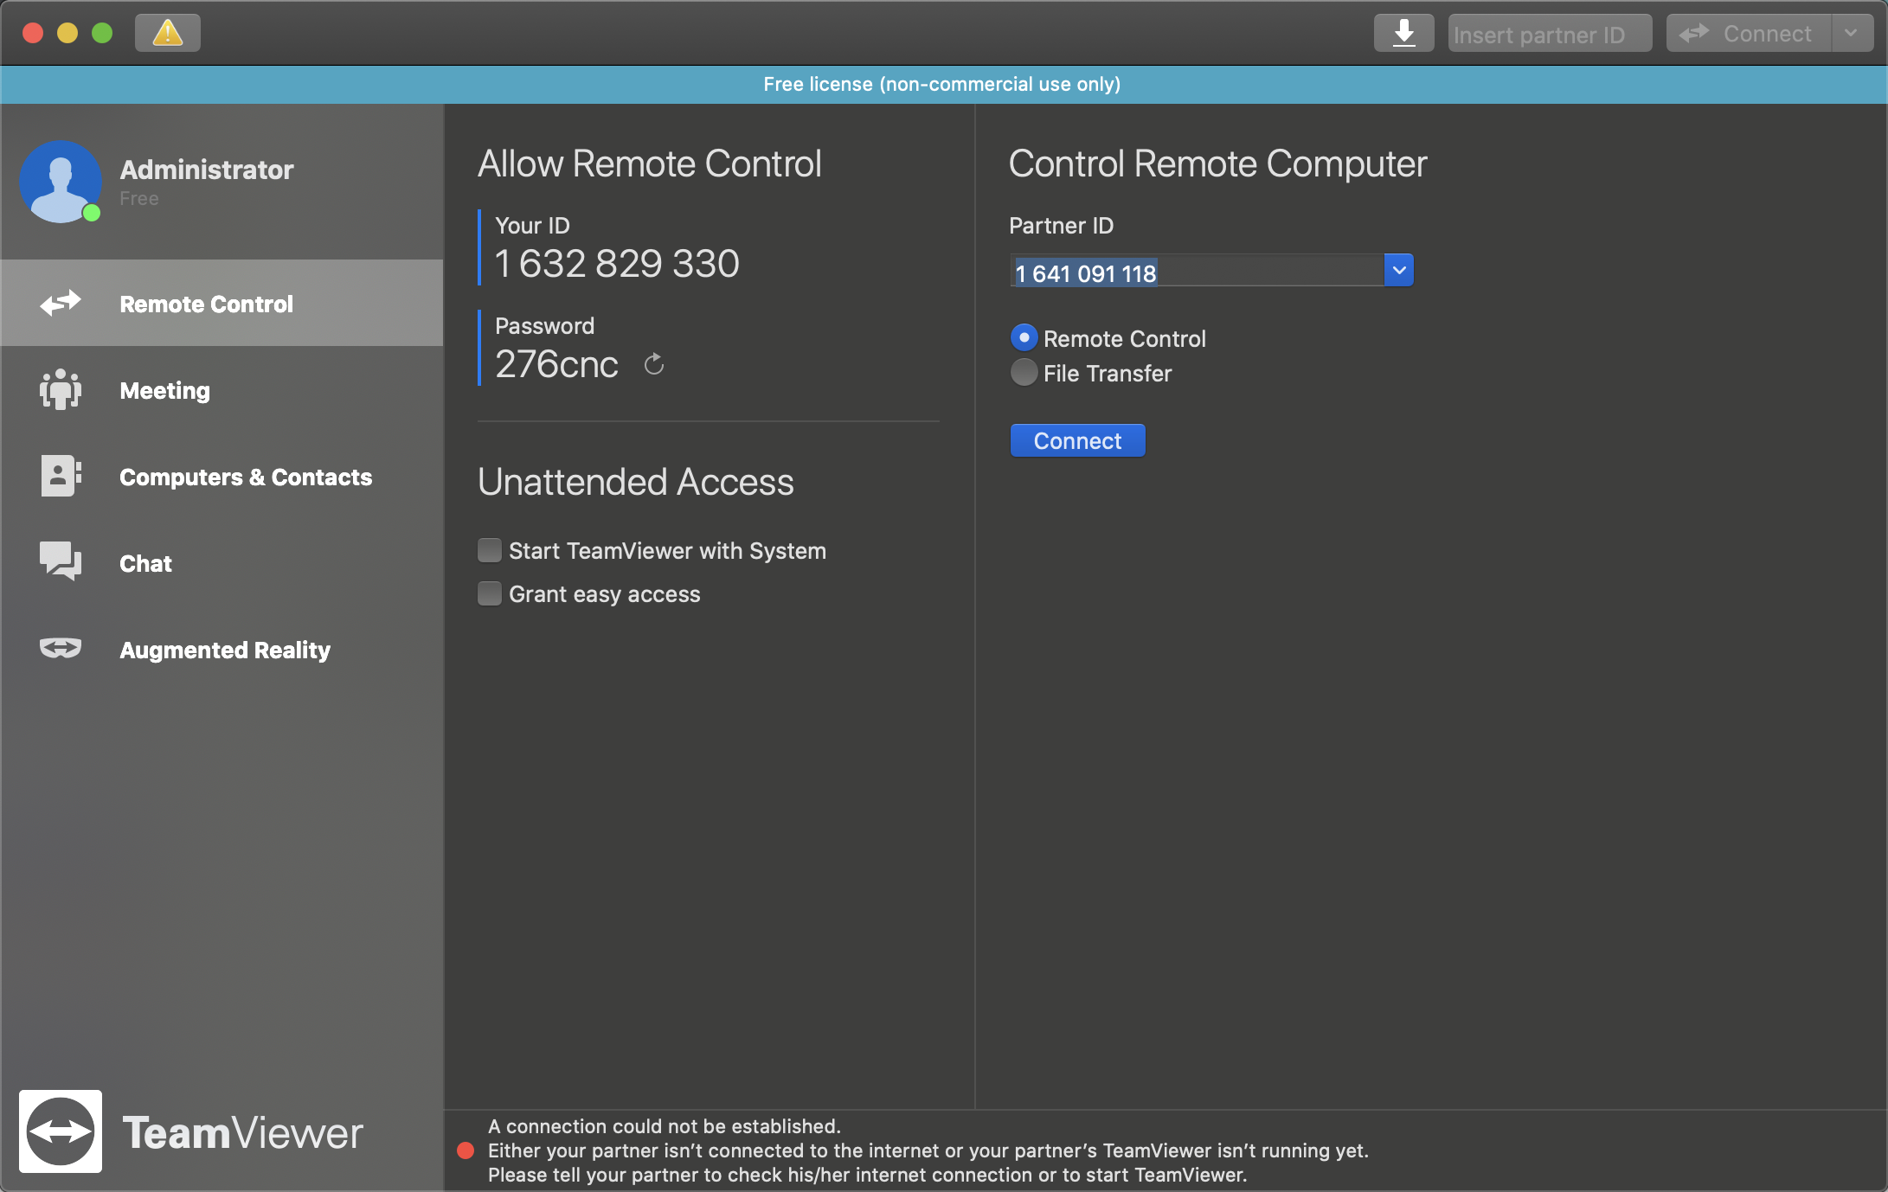Click the TeamViewer logo at bottom left
This screenshot has height=1192, width=1888.
tap(61, 1131)
